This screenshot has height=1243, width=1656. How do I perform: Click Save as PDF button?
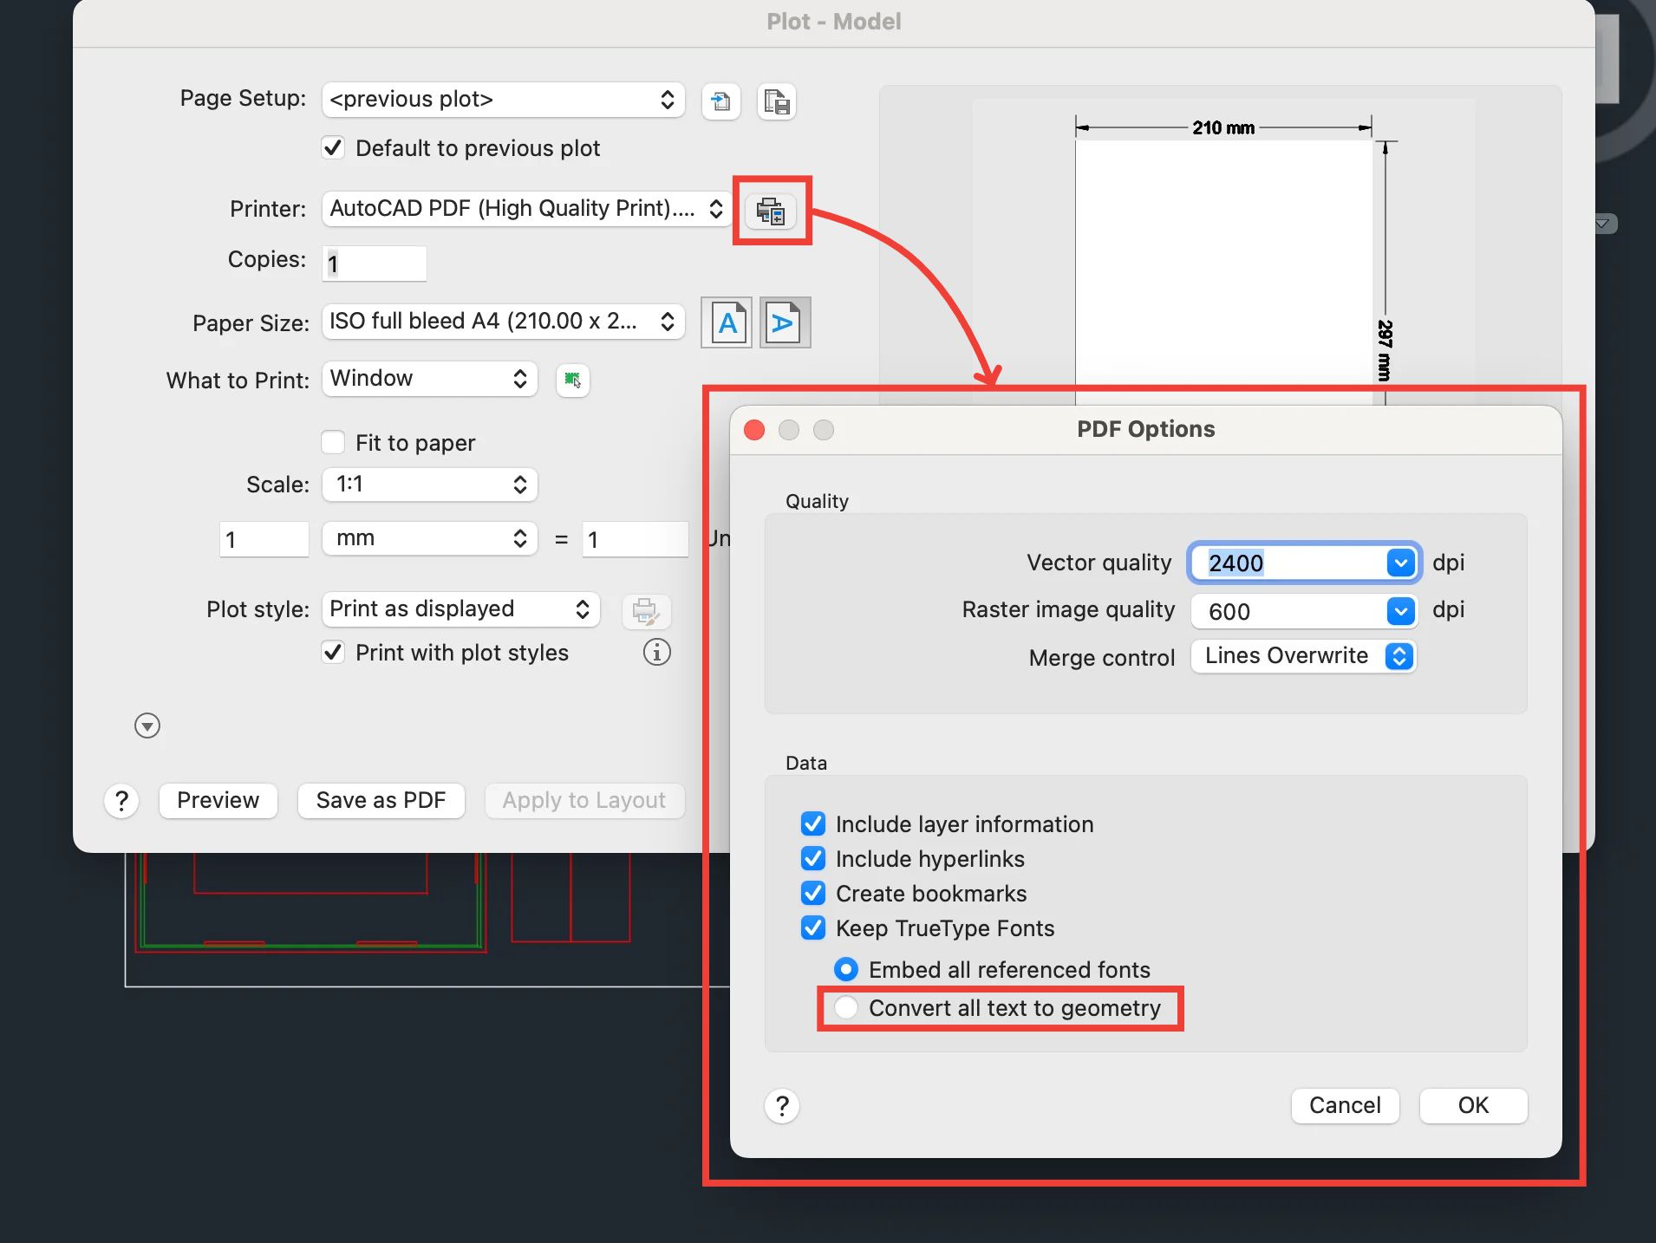pyautogui.click(x=381, y=801)
